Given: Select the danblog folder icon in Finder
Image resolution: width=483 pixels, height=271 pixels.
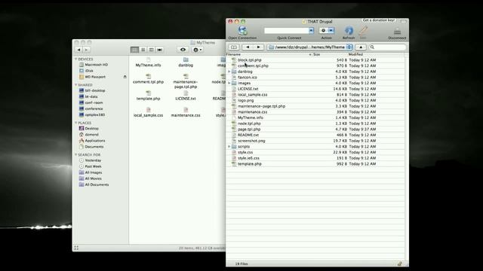Looking at the screenshot, I should [x=186, y=59].
